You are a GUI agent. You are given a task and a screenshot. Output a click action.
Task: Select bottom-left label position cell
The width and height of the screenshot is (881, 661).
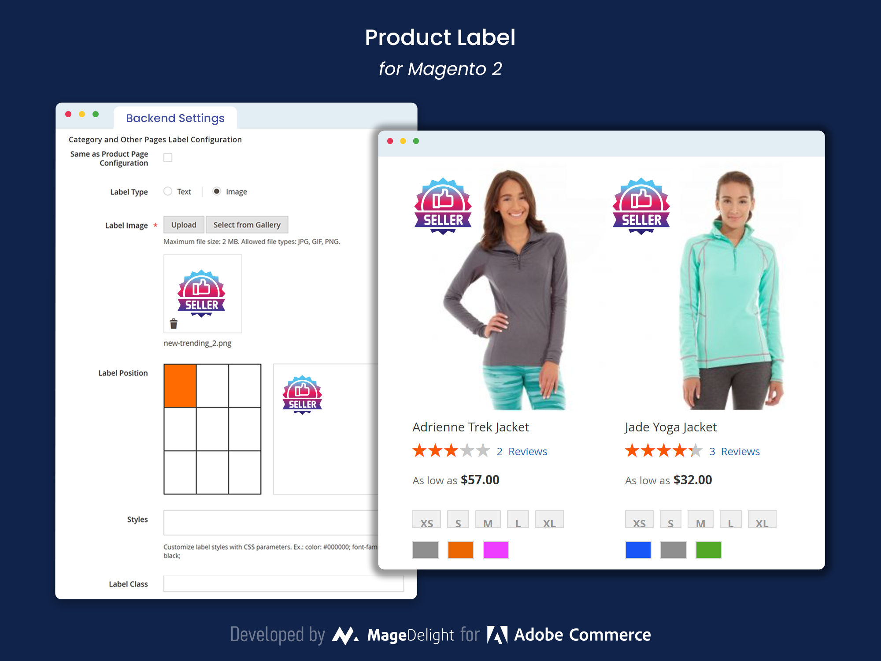[180, 472]
